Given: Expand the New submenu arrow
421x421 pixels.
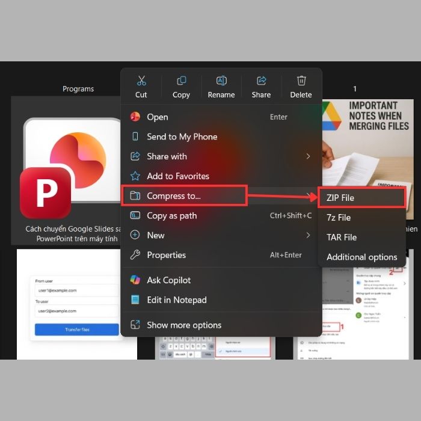Looking at the screenshot, I should [x=308, y=235].
